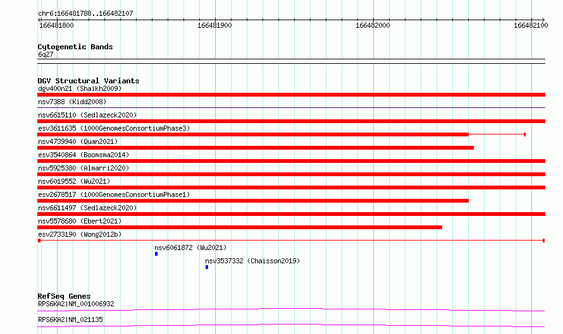Select the red bar under nsv6615110
The image size is (563, 334).
point(291,121)
